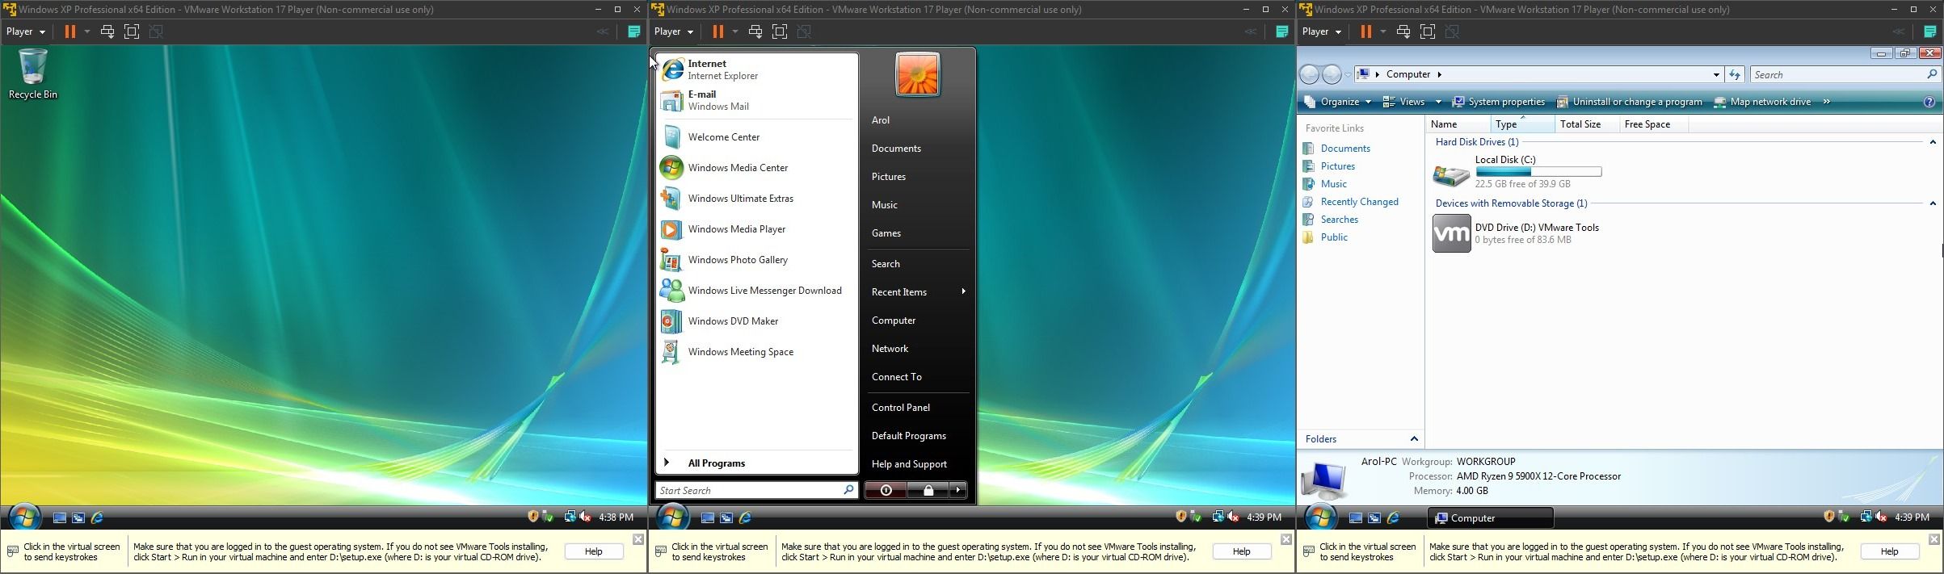The height and width of the screenshot is (574, 1944).
Task: Click the power button in the Start menu
Action: [x=886, y=490]
